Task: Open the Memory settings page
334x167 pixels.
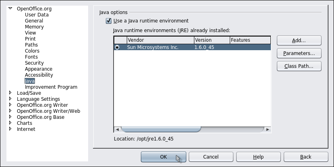Action: coord(34,27)
